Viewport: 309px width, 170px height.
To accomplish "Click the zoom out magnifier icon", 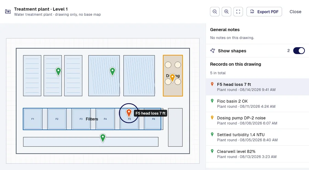I will point(215,12).
